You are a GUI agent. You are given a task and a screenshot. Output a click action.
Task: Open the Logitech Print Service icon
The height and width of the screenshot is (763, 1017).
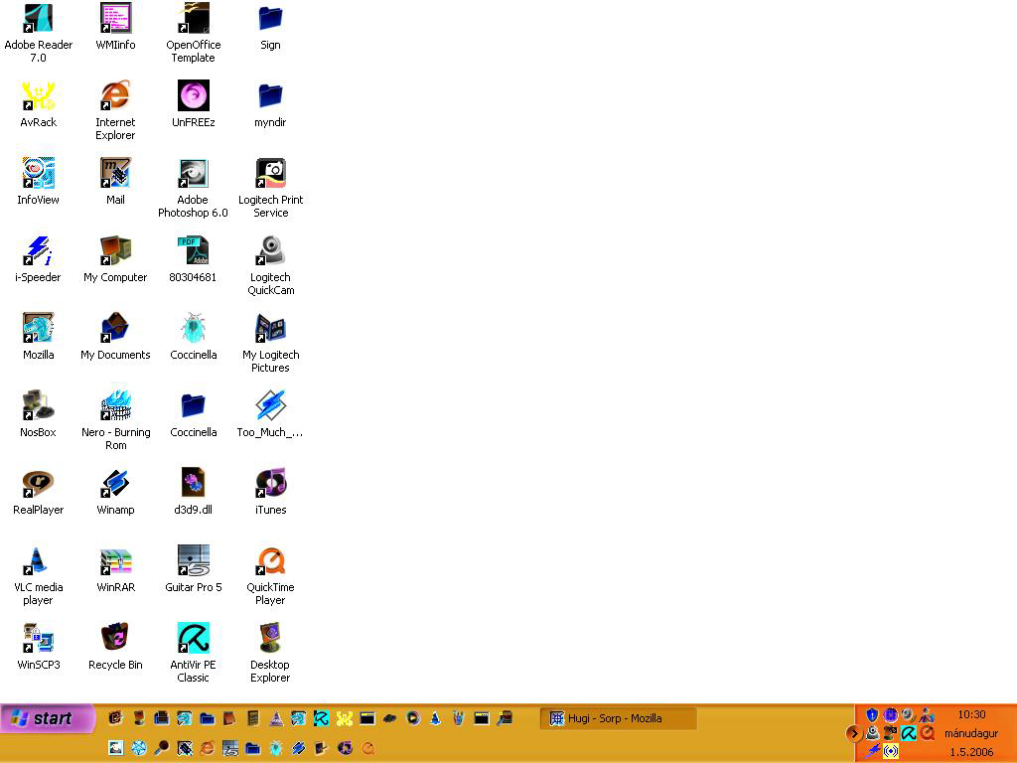[270, 188]
